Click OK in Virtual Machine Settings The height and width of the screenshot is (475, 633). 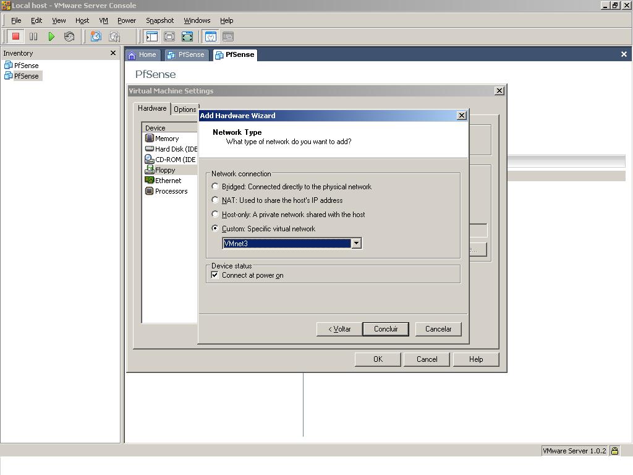tap(378, 359)
